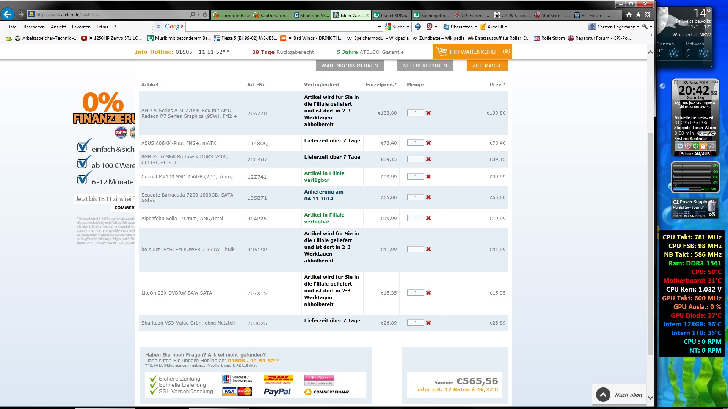Close the Google toolbar with the X
Viewport: 728px width, 409px height.
coord(158,27)
